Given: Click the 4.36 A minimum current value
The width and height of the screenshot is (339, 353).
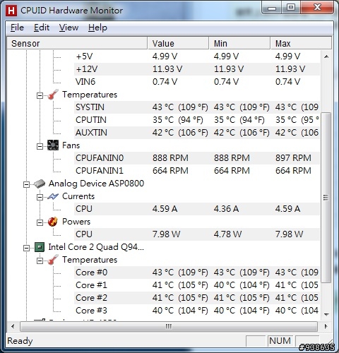Looking at the screenshot, I should coord(226,209).
